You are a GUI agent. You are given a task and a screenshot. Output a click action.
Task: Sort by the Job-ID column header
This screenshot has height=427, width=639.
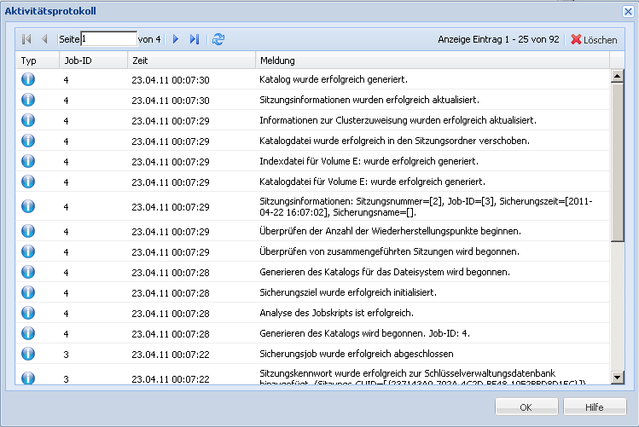(x=92, y=61)
